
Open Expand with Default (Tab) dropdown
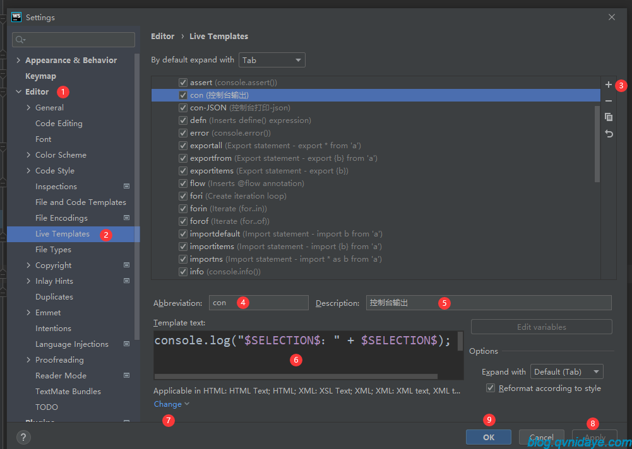tap(567, 371)
